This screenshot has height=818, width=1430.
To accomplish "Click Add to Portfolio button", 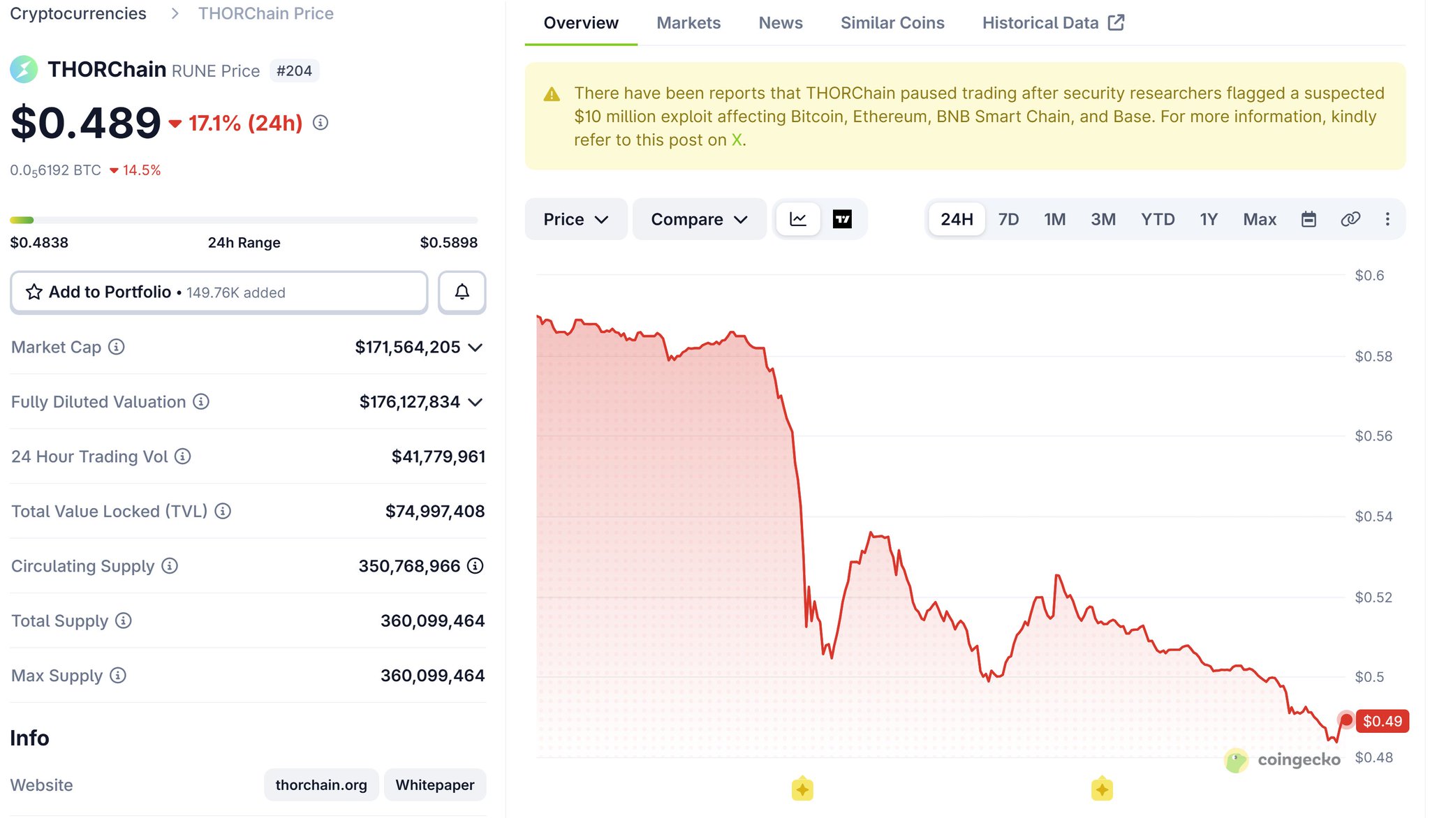I will (x=219, y=292).
